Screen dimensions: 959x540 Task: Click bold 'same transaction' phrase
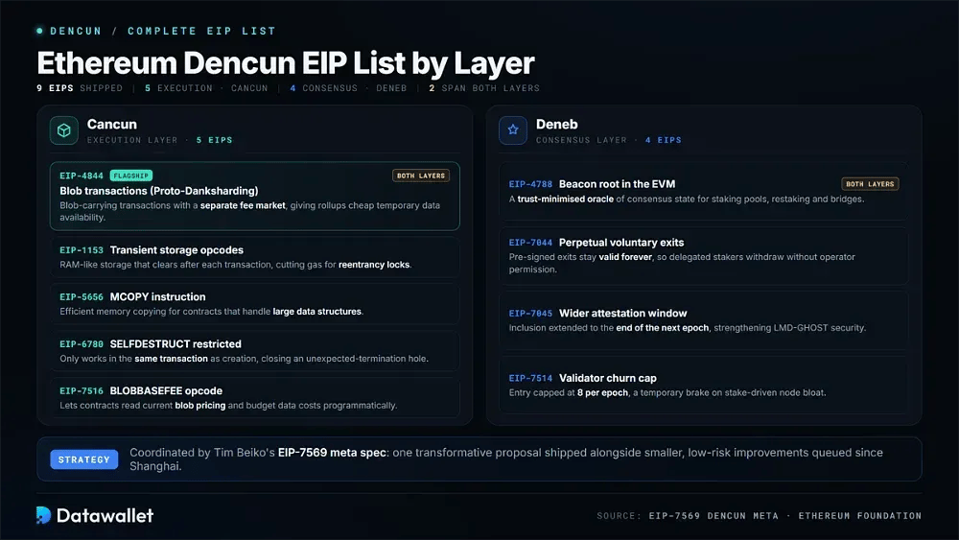172,359
